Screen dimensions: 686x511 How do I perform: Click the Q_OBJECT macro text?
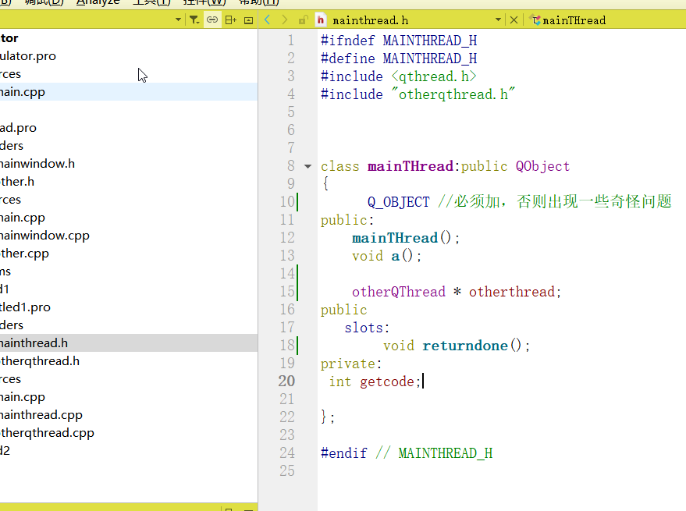[399, 202]
